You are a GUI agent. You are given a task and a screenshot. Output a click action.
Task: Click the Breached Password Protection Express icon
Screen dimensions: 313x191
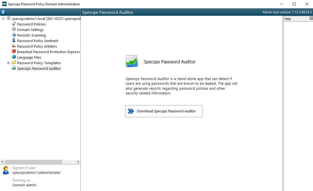tap(14, 51)
